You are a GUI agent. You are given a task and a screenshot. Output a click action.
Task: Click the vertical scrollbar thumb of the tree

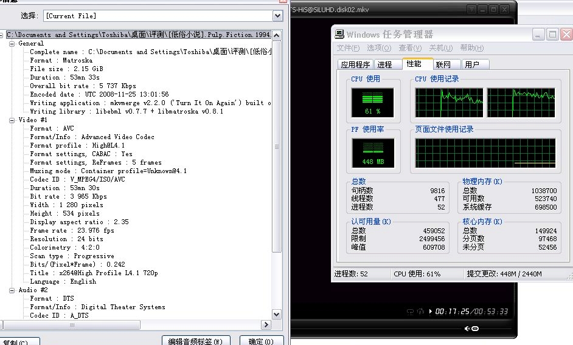(x=277, y=146)
